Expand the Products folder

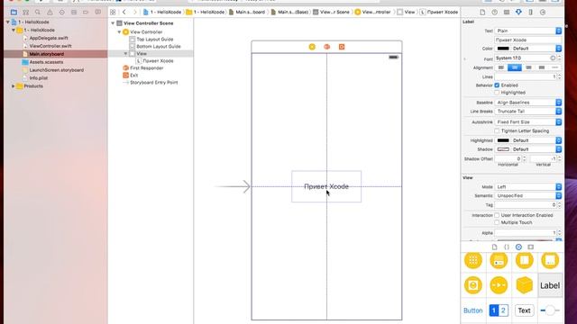14,86
